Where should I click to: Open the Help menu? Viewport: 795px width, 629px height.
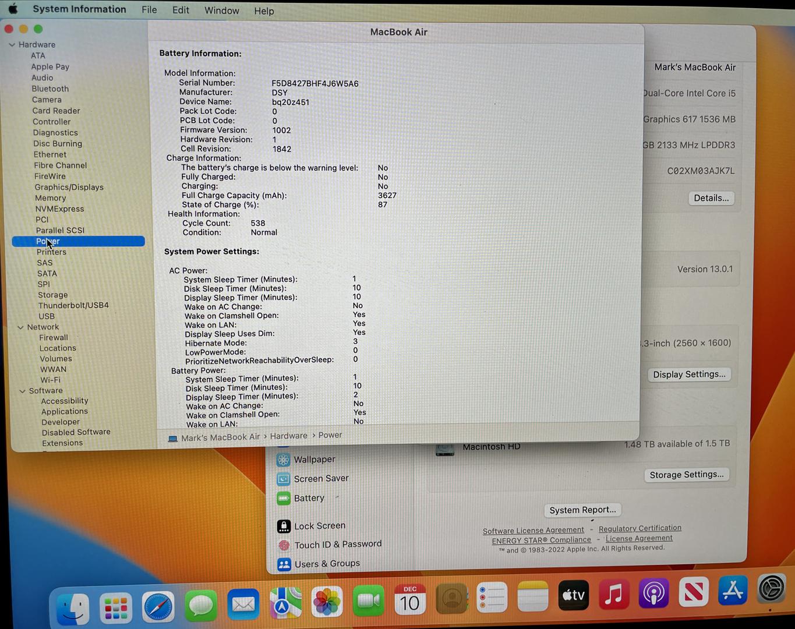click(x=264, y=11)
